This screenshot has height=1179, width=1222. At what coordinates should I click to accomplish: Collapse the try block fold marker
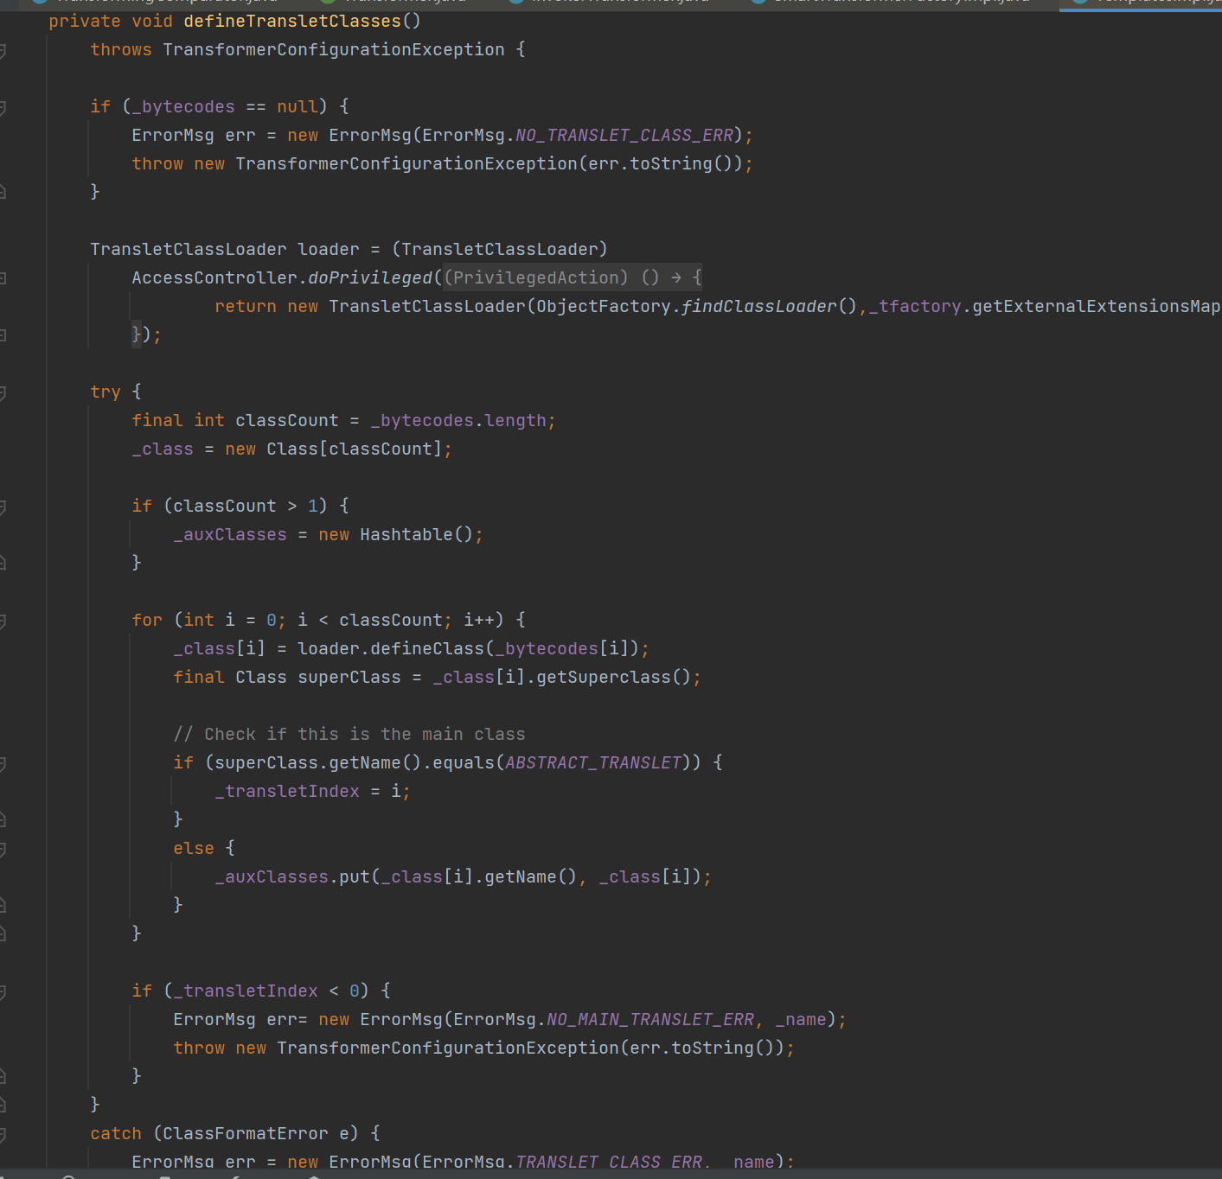3,393
